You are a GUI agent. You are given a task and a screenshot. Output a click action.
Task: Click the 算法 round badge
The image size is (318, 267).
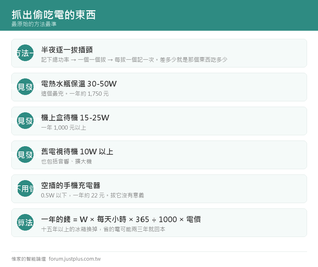(x=25, y=222)
